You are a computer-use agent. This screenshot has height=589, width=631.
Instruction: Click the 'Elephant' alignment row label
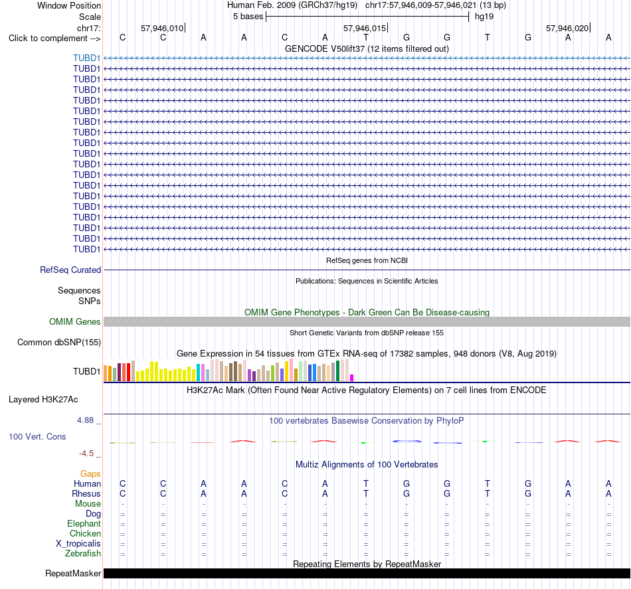[84, 524]
